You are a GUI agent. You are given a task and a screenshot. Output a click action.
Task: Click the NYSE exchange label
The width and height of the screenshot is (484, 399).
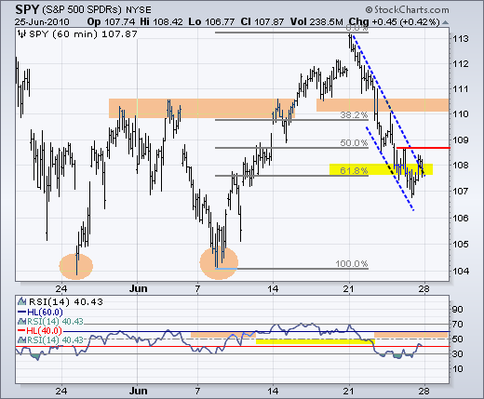point(139,10)
